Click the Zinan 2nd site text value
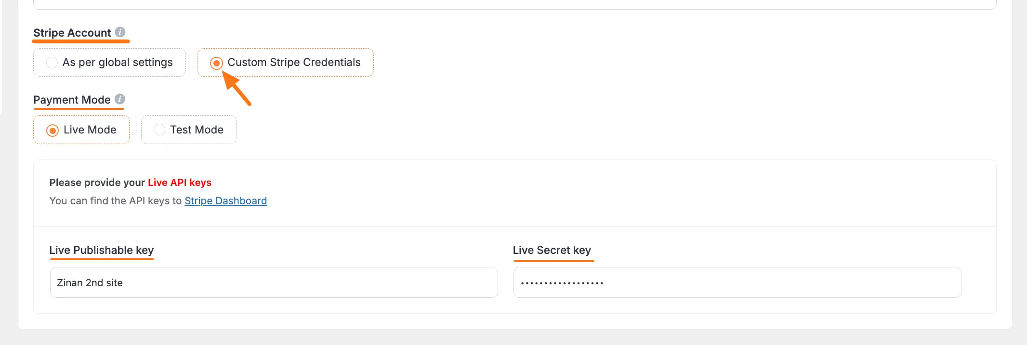 point(90,282)
